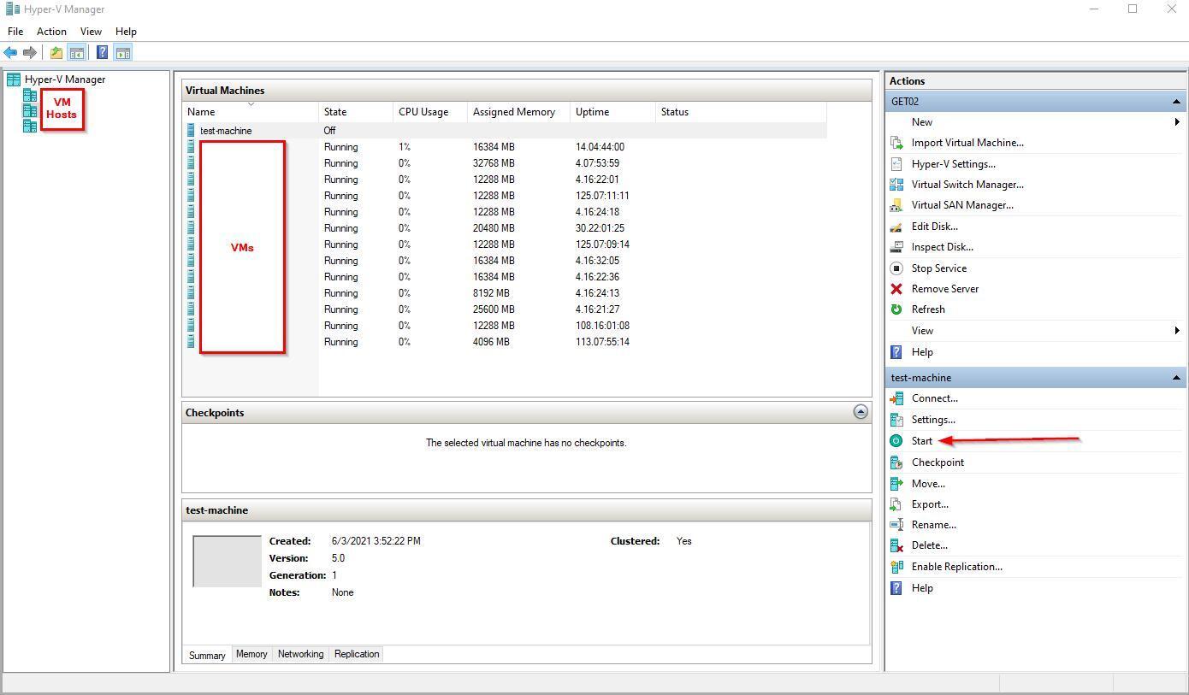This screenshot has height=695, width=1189.
Task: Collapse the test-machine actions section
Action: pyautogui.click(x=1176, y=378)
